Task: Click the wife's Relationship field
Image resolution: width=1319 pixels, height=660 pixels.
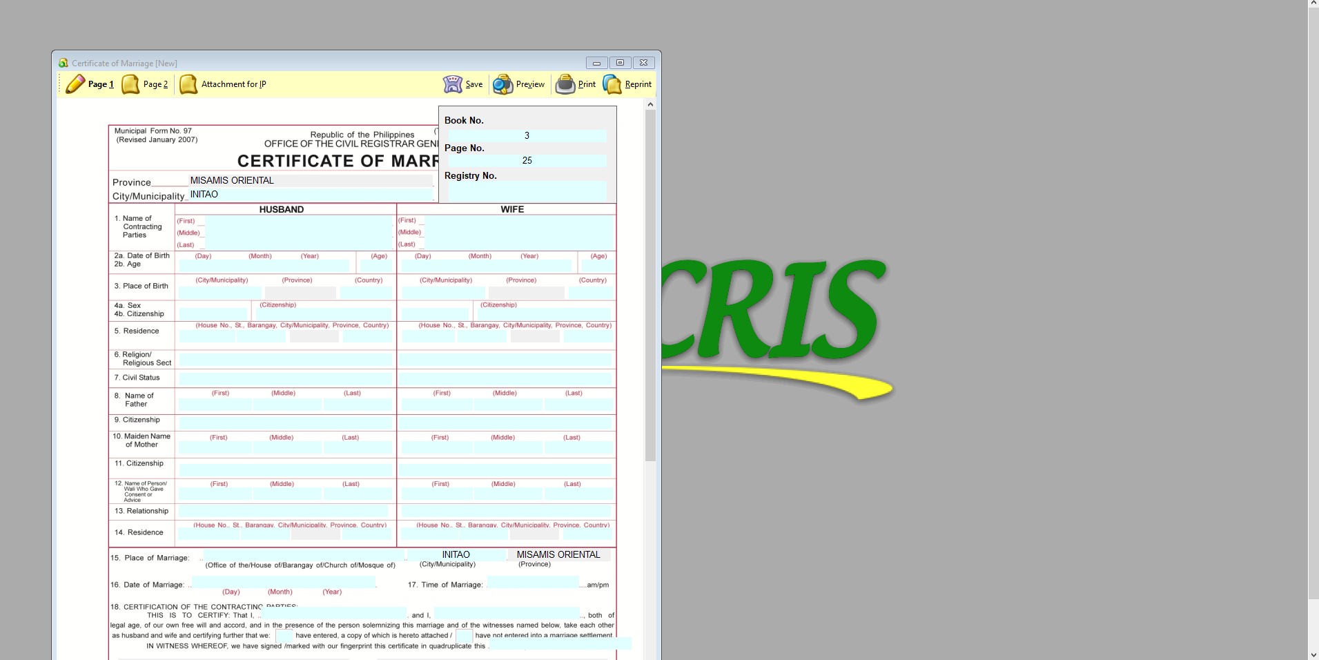Action: point(505,512)
